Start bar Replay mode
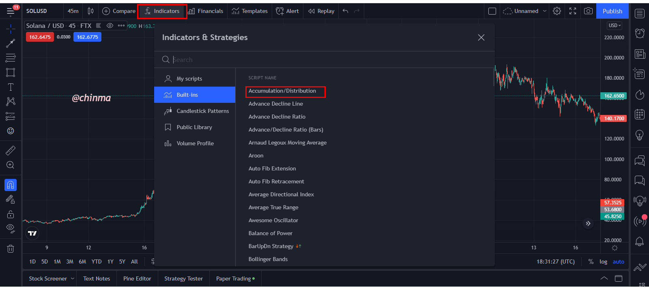This screenshot has height=289, width=649. point(321,11)
